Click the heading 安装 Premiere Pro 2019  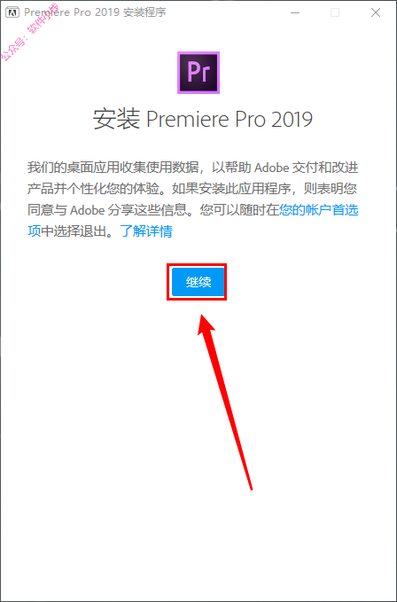[203, 120]
